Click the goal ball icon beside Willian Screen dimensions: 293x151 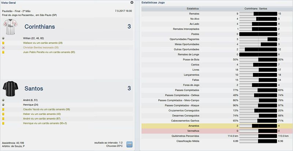[3, 38]
